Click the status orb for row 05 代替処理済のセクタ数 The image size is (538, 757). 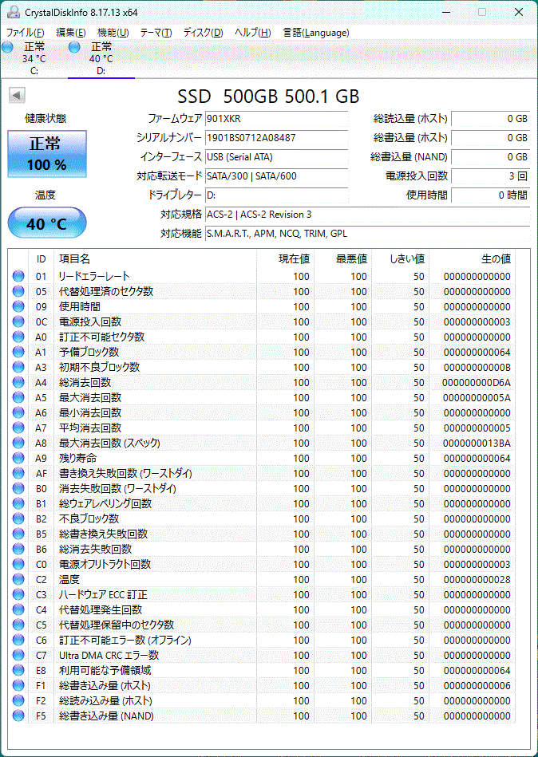tap(18, 291)
